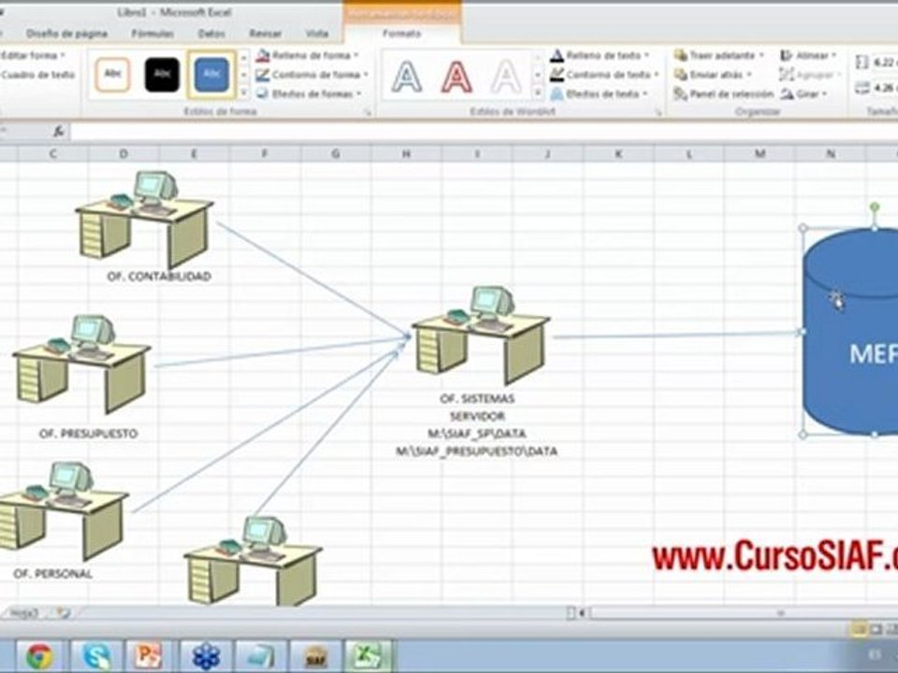This screenshot has width=898, height=673.
Task: Open the blue flower app in taskbar
Action: click(206, 656)
